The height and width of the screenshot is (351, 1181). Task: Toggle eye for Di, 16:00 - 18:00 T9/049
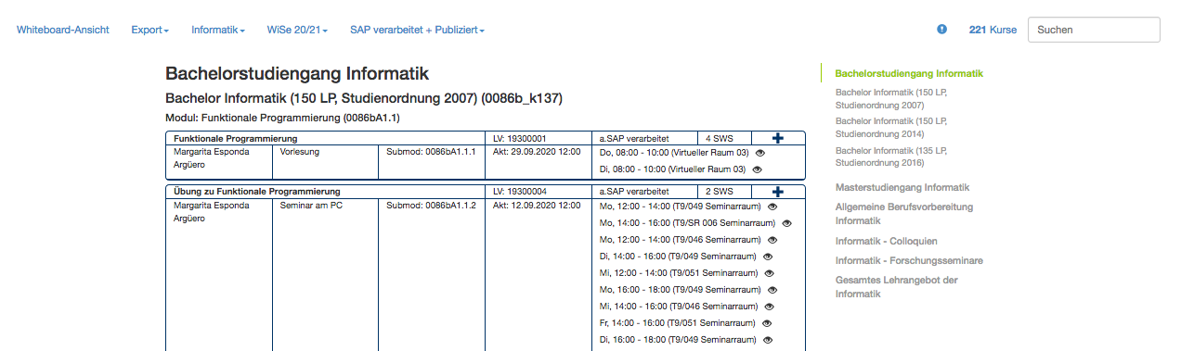[768, 340]
